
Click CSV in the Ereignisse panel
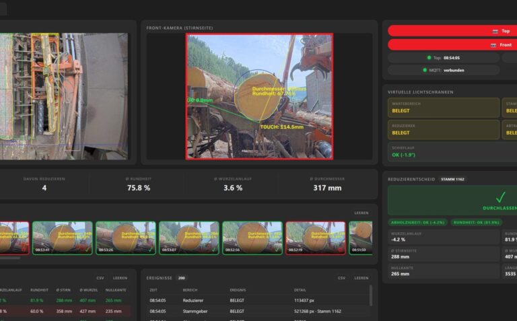[341, 278]
